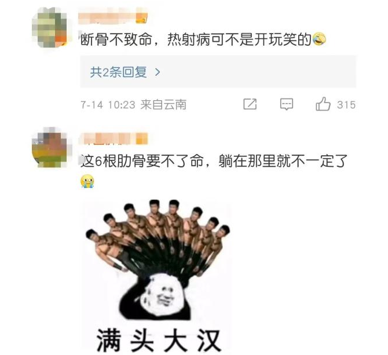Click the 满头大汉 caption text

pyautogui.click(x=158, y=341)
